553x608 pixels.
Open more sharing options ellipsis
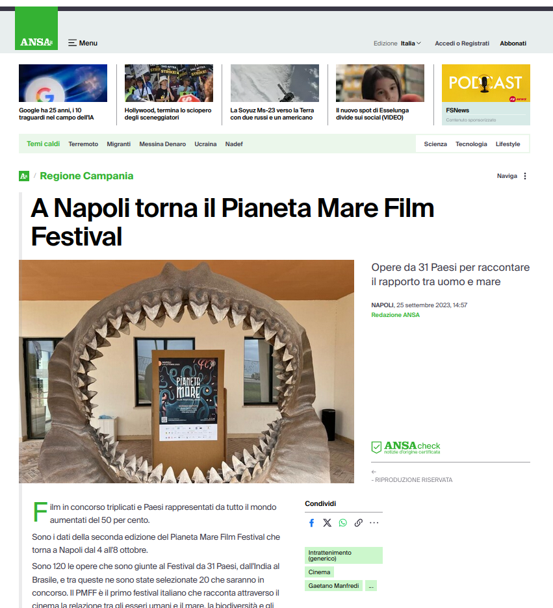[374, 523]
